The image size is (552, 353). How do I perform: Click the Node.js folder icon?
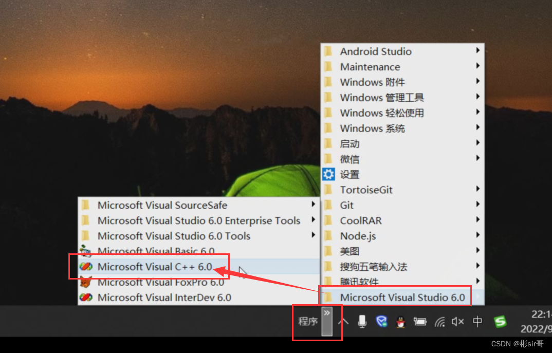click(x=328, y=236)
